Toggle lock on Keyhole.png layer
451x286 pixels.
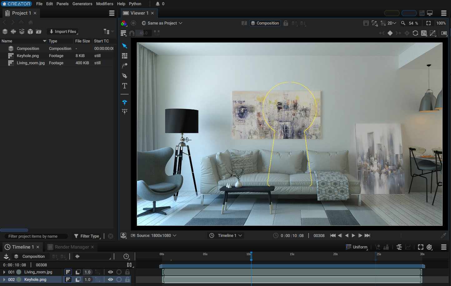[127, 279]
